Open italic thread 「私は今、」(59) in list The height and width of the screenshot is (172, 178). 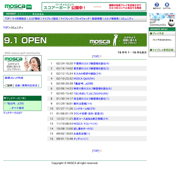(x=83, y=83)
